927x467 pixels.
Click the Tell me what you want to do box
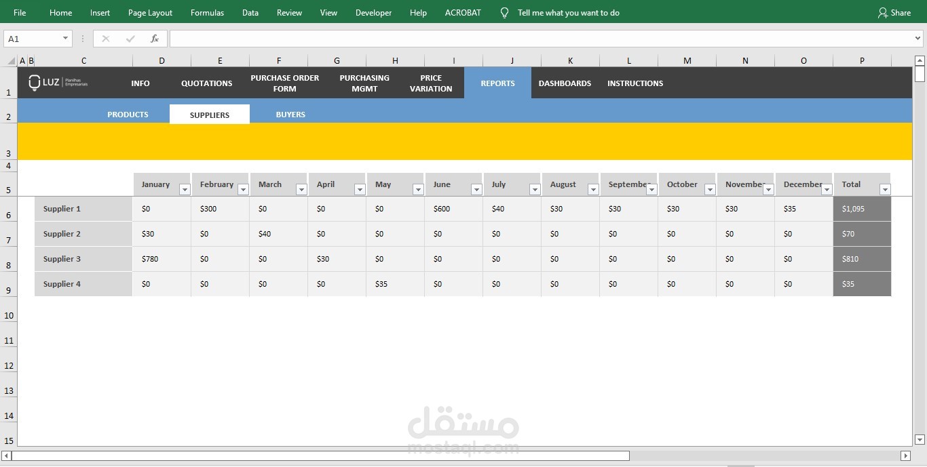tap(569, 12)
